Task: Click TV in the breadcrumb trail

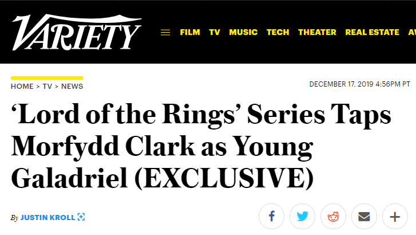Action: (x=47, y=87)
